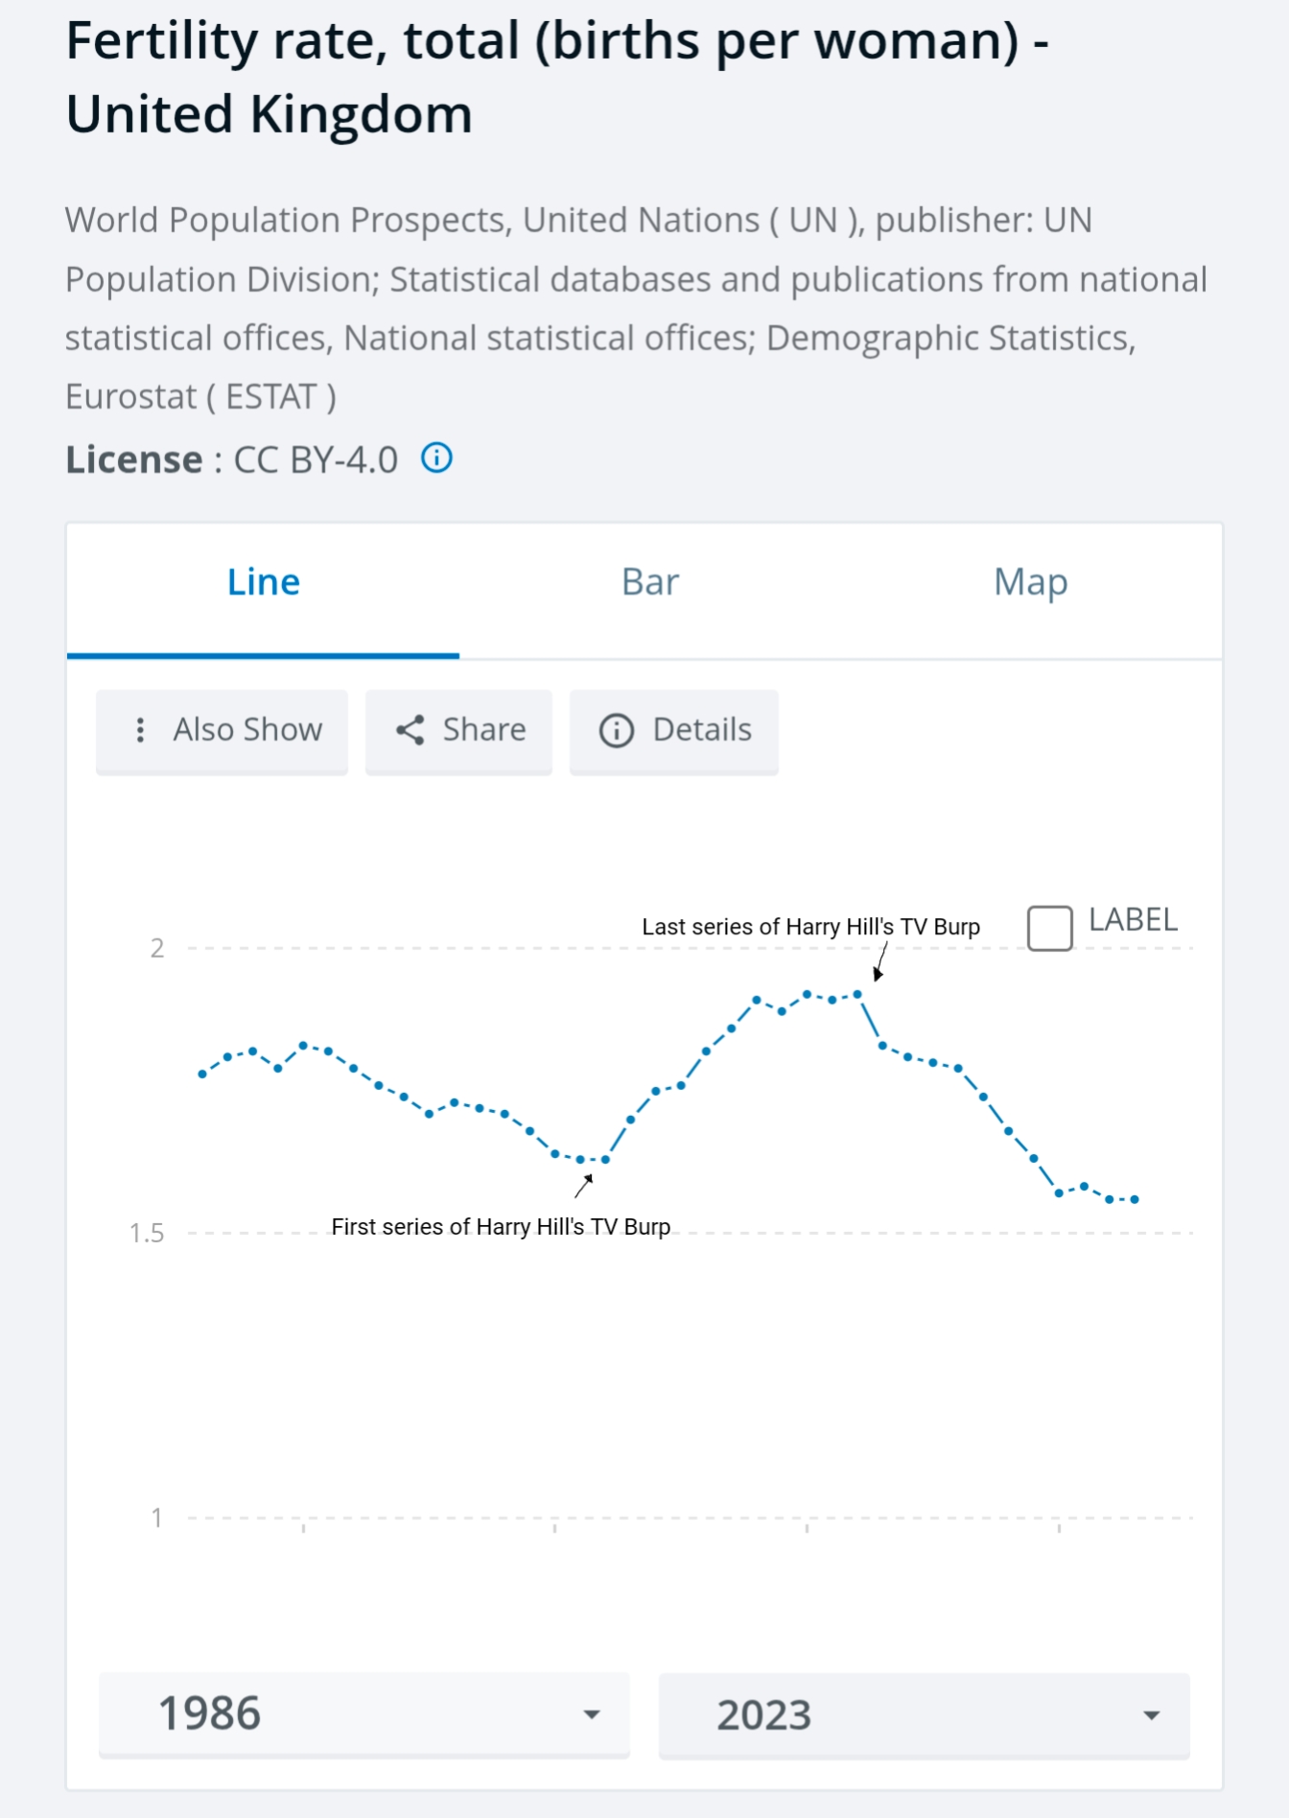Click the 'Last series of Harry Hill's TV Burp' annotation
Image resolution: width=1289 pixels, height=1818 pixels.
click(x=810, y=927)
